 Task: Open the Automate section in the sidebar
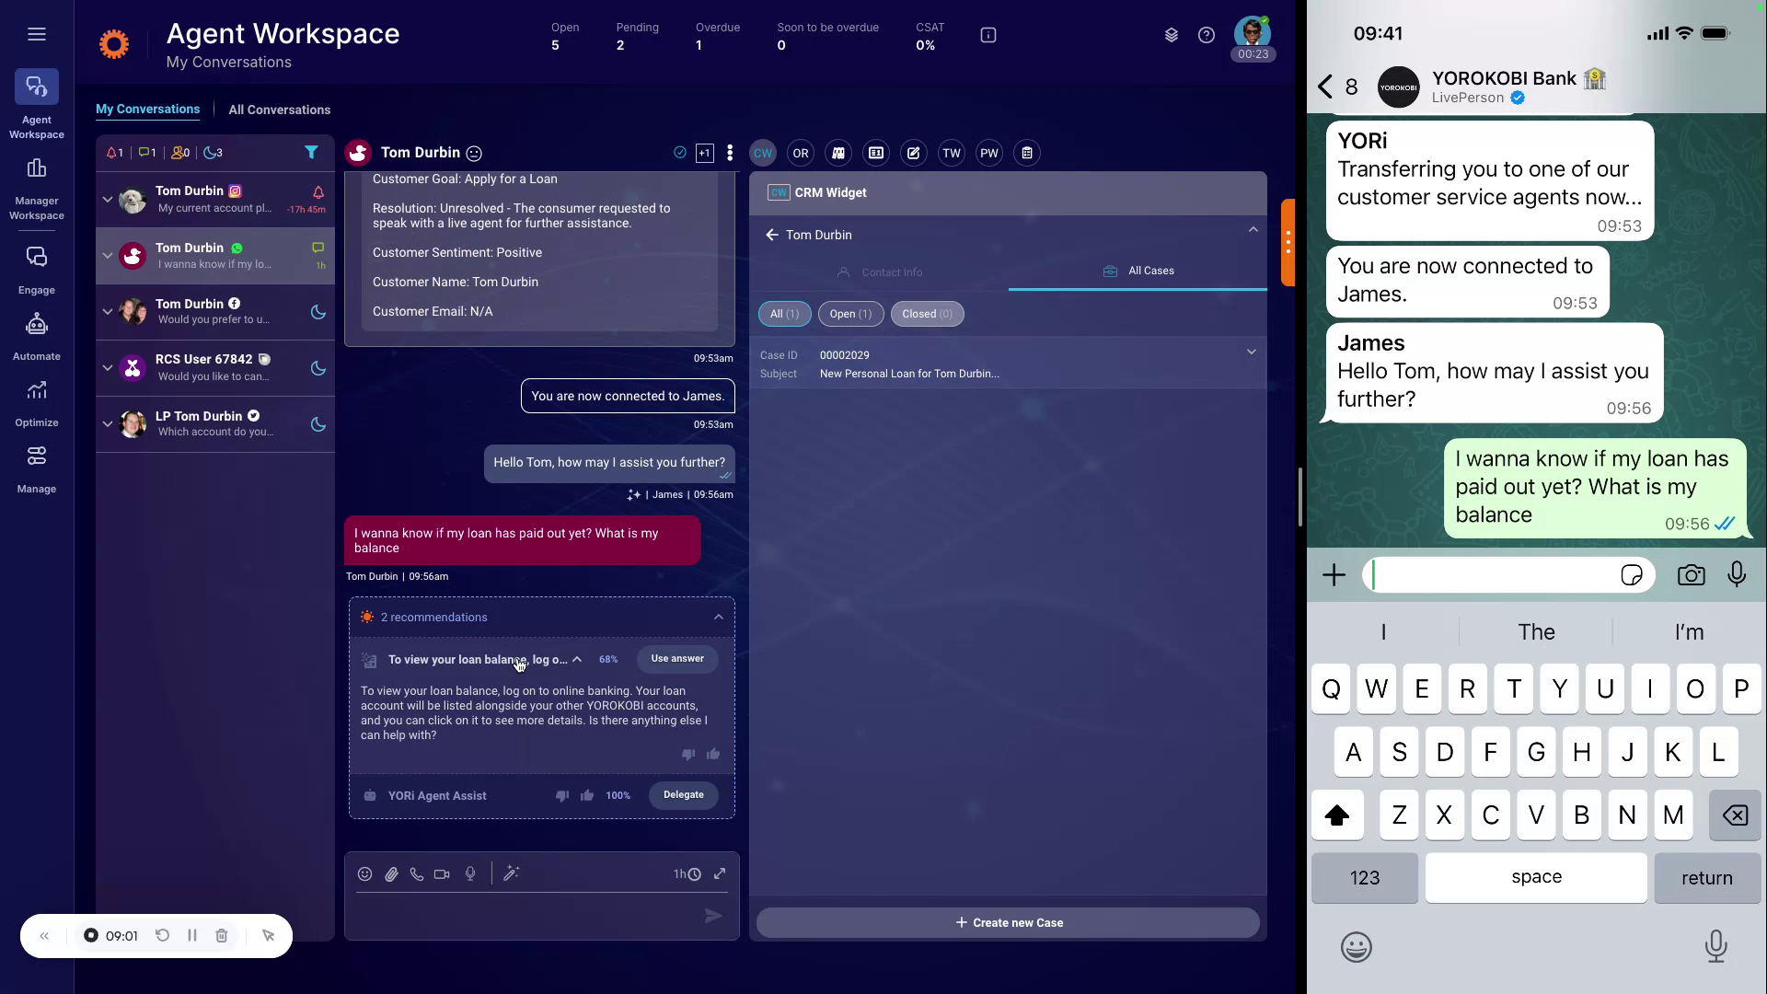point(36,334)
